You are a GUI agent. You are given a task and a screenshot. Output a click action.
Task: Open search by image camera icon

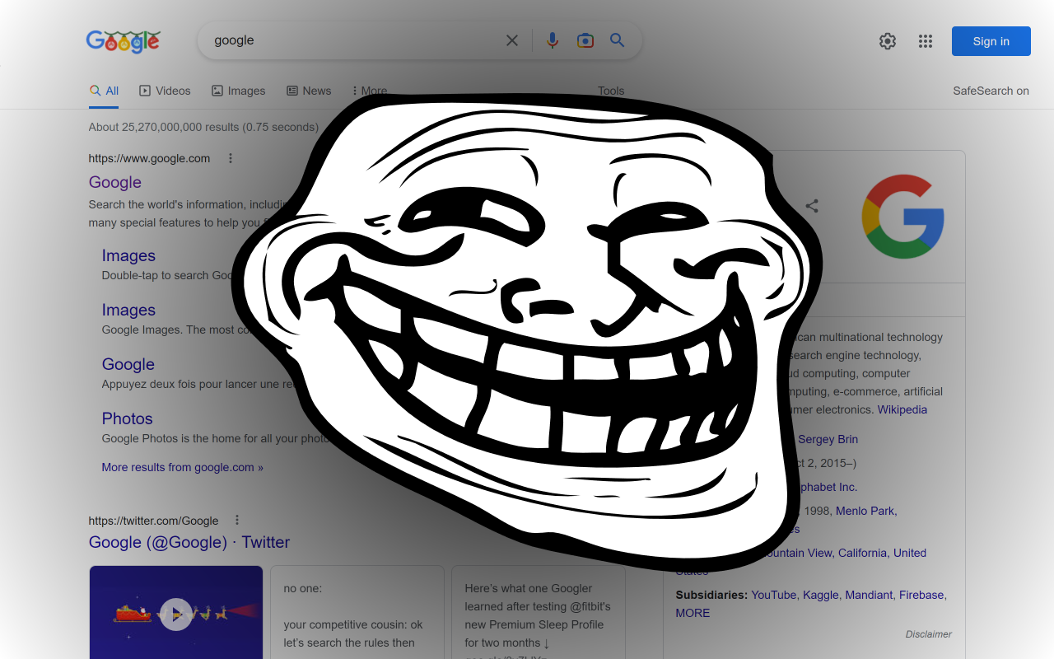[x=585, y=40]
